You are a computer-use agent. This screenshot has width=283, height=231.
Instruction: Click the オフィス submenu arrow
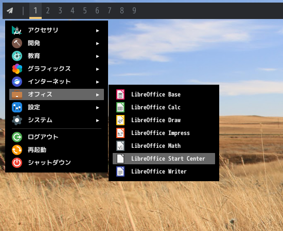point(97,94)
